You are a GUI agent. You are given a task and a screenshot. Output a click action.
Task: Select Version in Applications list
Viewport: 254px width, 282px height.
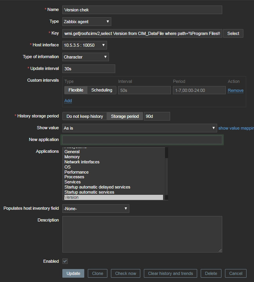[113, 198]
